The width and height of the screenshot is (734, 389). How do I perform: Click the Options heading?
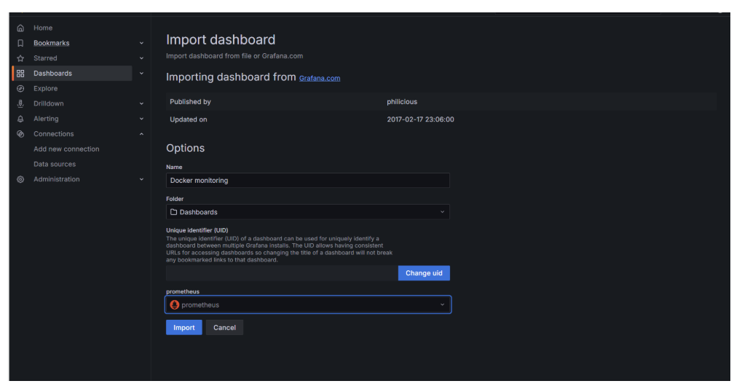pos(186,148)
